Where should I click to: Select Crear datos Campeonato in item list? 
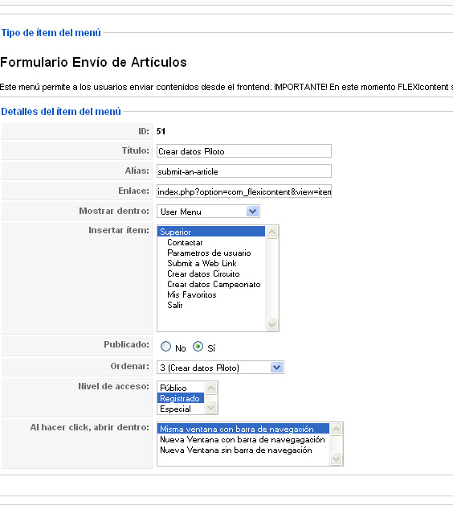pyautogui.click(x=214, y=284)
